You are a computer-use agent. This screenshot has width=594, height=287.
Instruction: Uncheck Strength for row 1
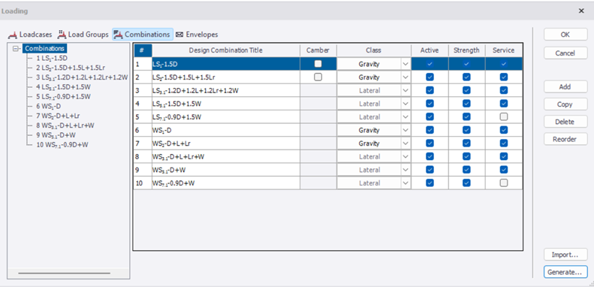coord(466,64)
